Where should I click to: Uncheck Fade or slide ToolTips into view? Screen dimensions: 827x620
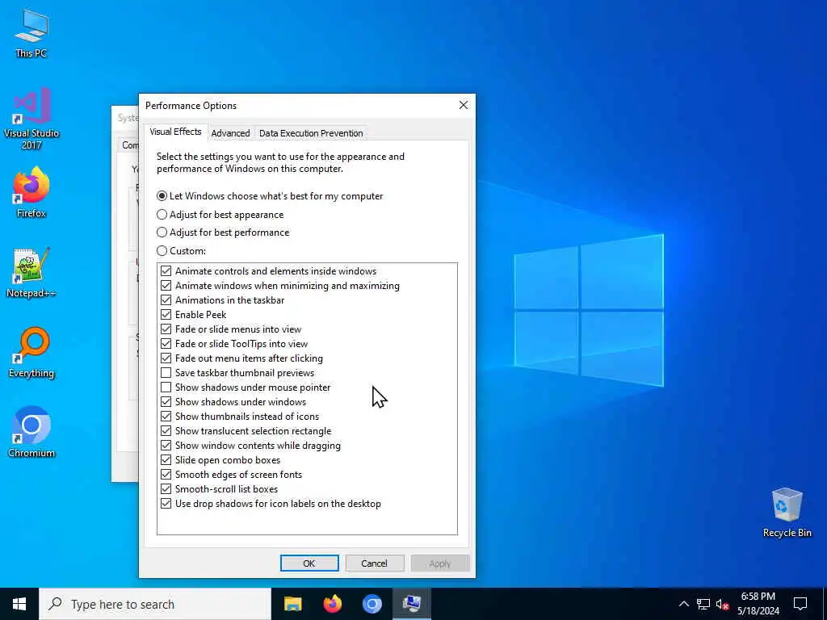pos(166,344)
